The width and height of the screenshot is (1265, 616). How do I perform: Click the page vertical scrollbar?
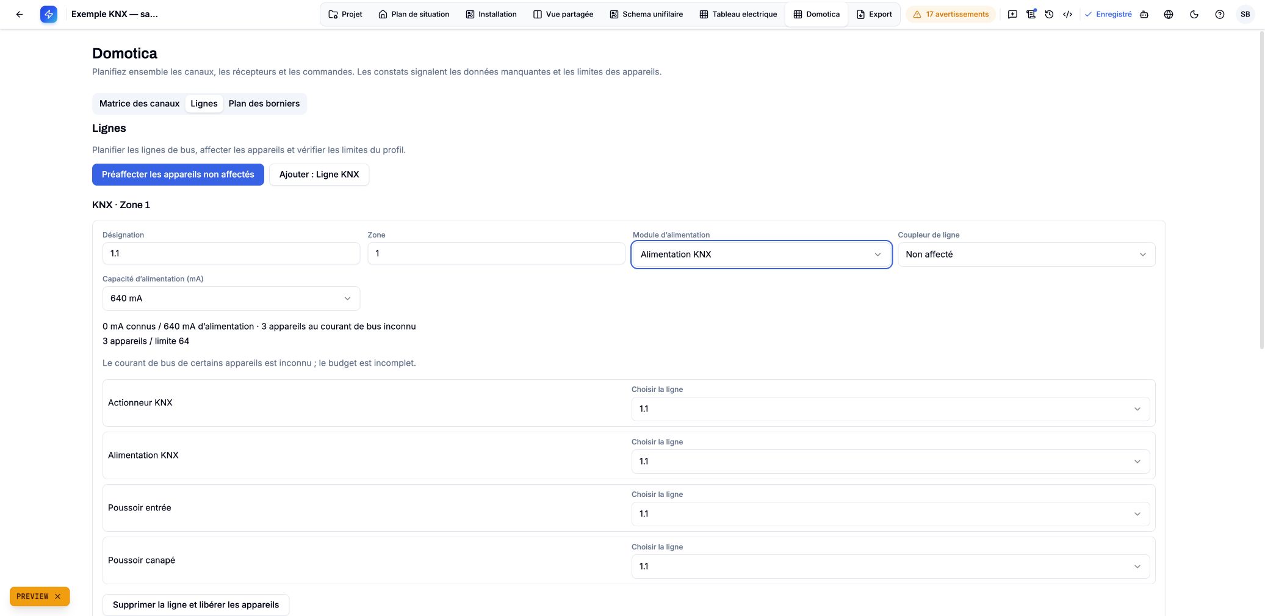pos(1262,189)
